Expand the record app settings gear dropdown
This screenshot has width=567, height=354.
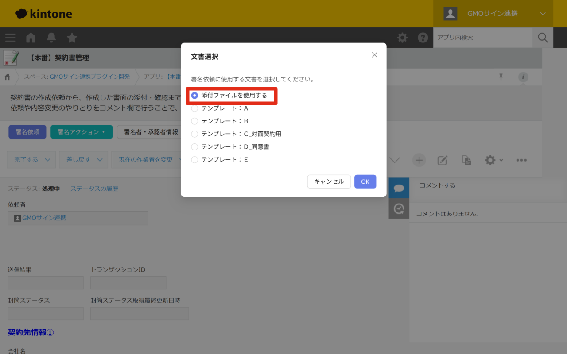(494, 160)
